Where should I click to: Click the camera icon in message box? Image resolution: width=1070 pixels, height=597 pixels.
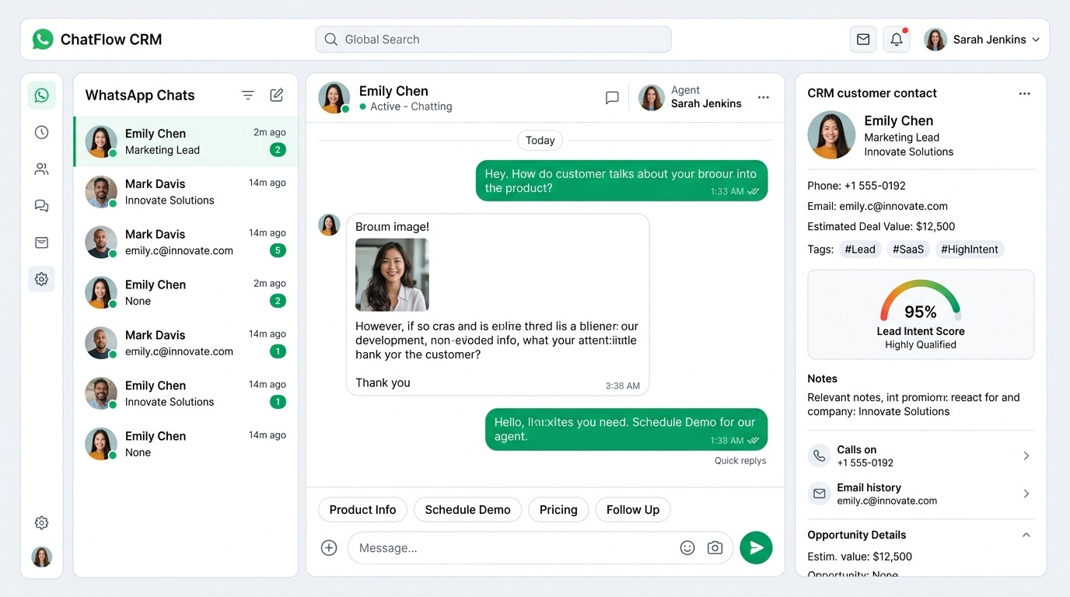tap(715, 548)
